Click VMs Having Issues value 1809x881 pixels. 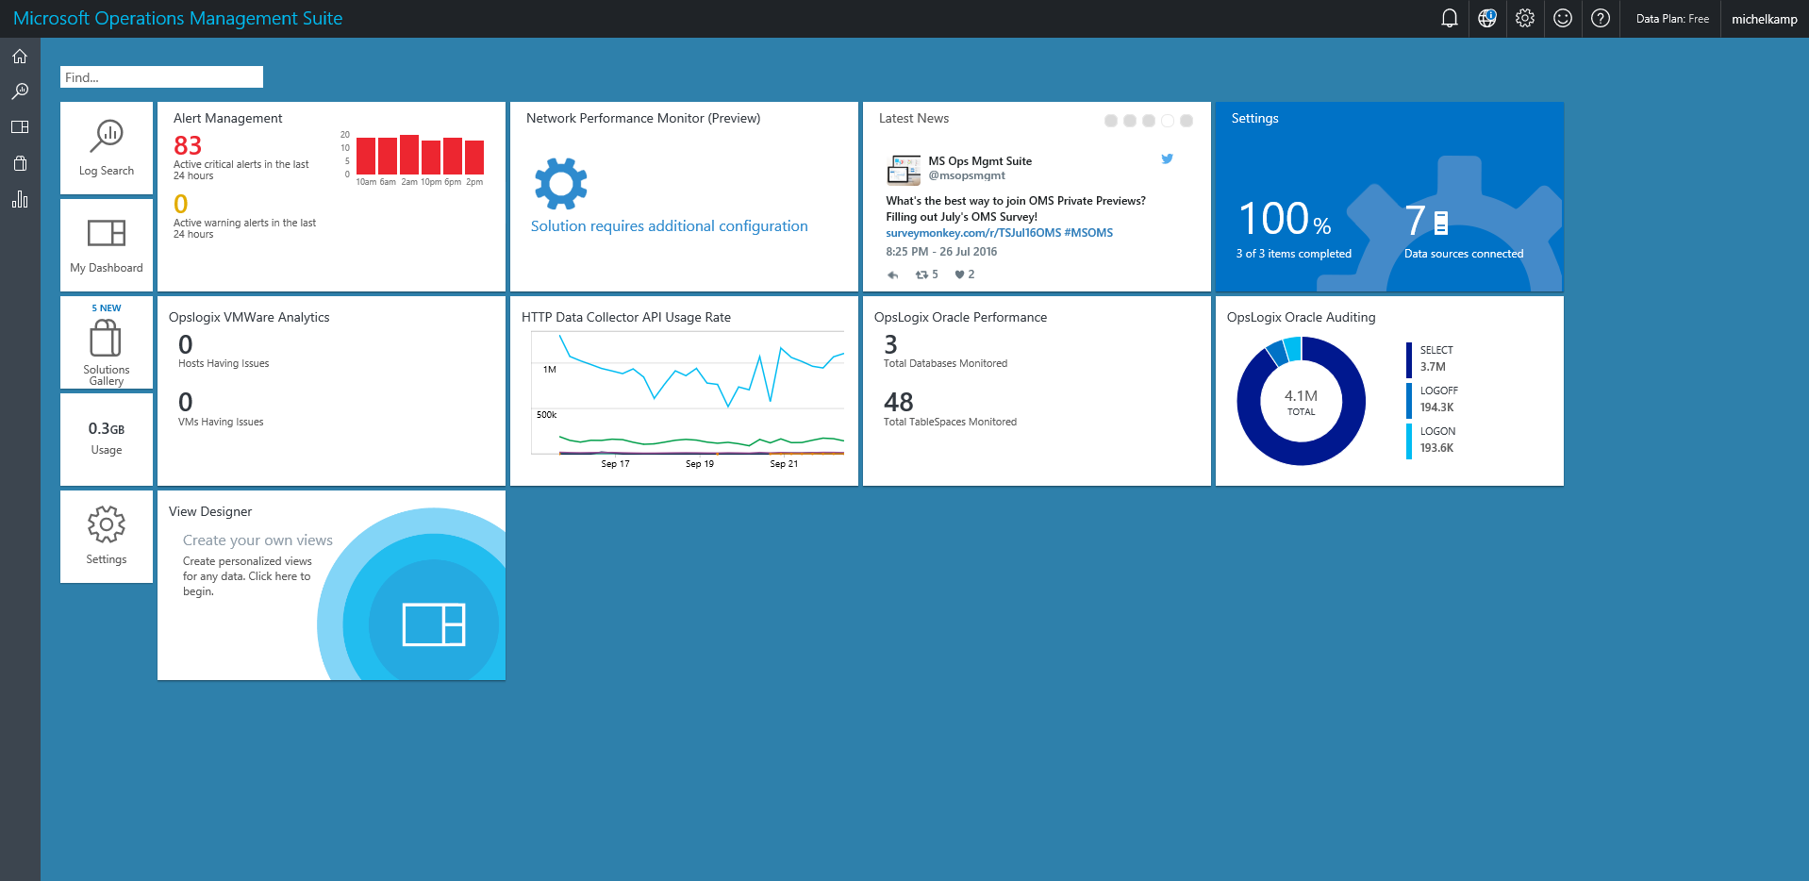click(x=186, y=403)
